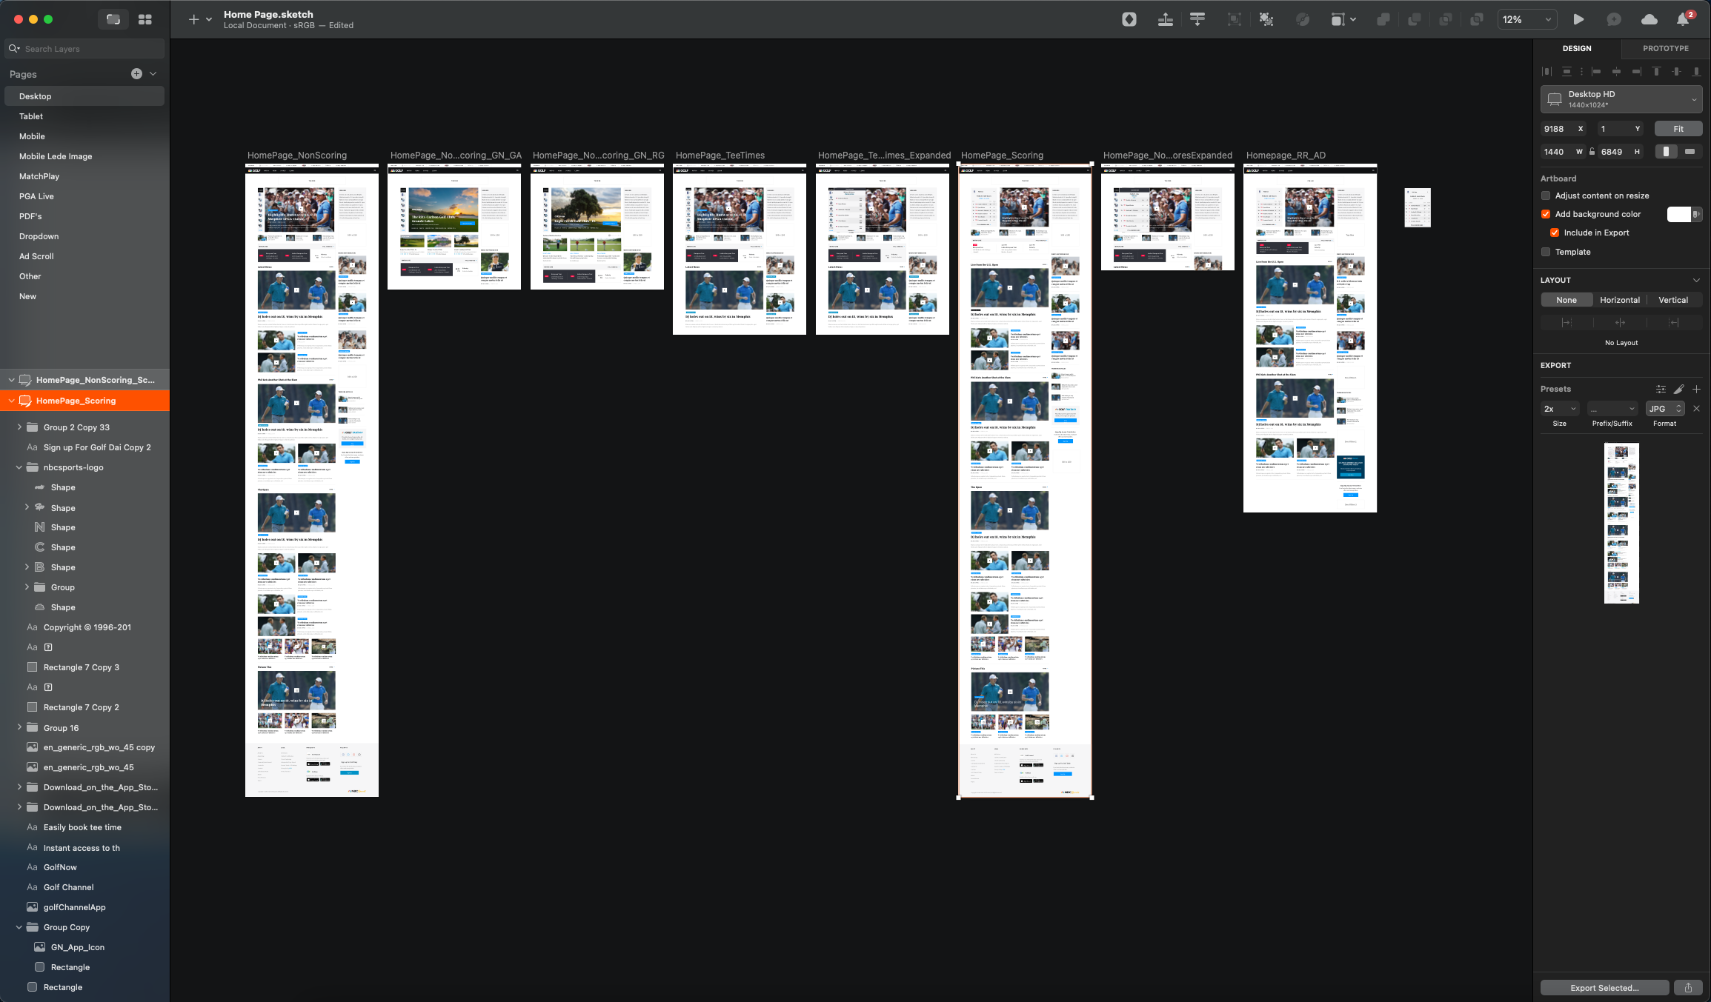1711x1002 pixels.
Task: Click the Fit button to fit artboard view
Action: click(1678, 128)
